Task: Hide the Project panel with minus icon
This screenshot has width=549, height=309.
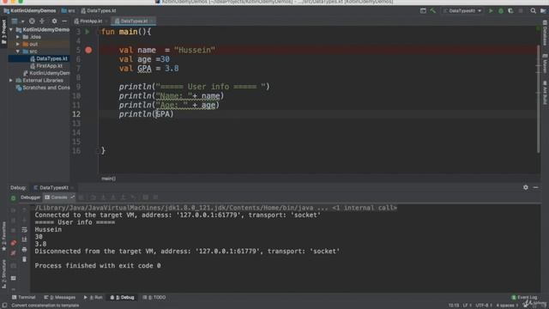Action: (64, 21)
